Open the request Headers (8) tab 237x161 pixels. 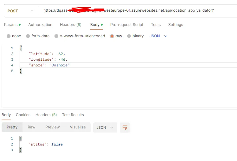click(x=71, y=25)
